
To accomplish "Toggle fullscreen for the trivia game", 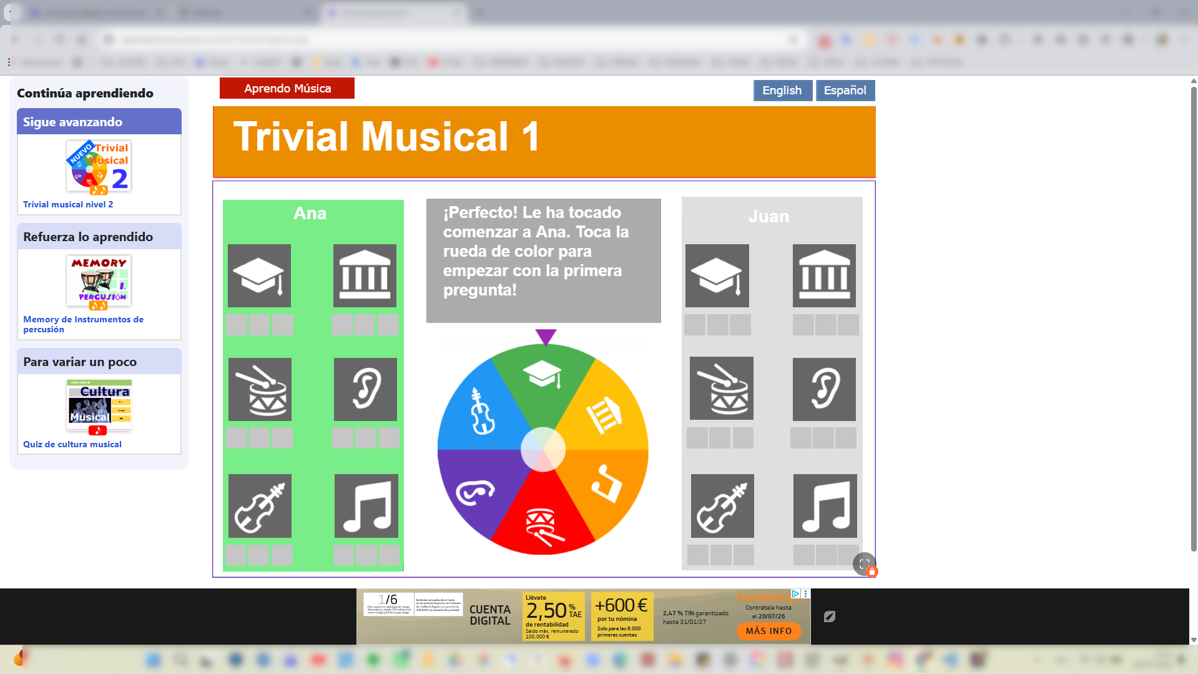I will [865, 564].
